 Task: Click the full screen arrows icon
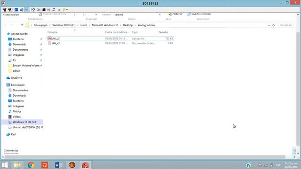[x=33, y=9]
